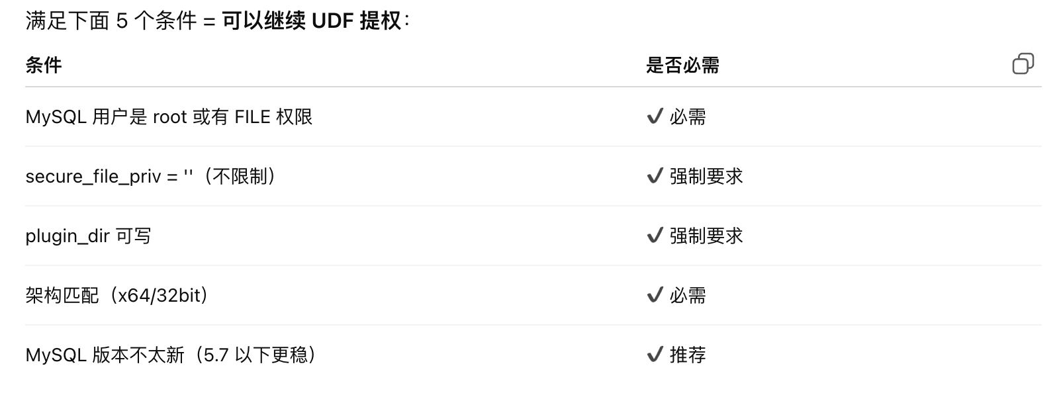
Task: Click the plugin_dir 可写 cell
Action: 88,236
